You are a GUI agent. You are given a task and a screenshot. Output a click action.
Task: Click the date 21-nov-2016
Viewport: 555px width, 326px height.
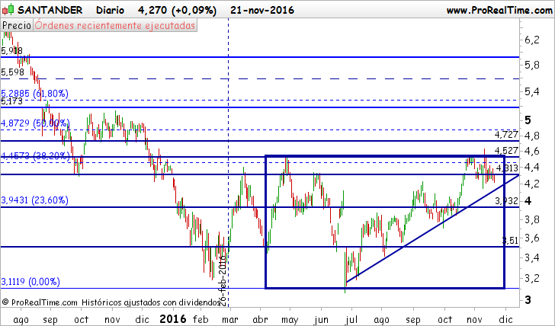(262, 10)
